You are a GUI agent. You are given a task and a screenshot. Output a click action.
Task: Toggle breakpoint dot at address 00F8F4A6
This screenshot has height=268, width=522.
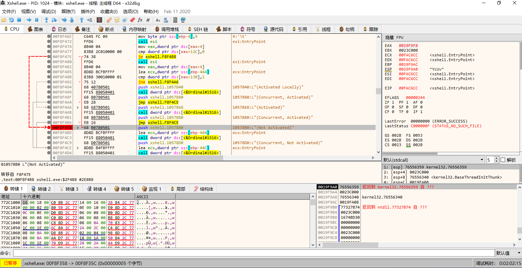49,107
